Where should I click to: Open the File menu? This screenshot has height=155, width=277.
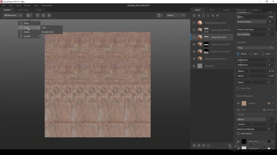coord(3,6)
